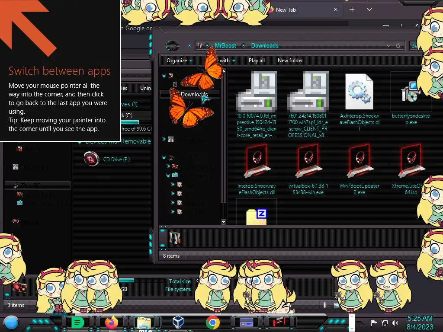Screen dimensions: 443x332
Task: Click the C: drive usage bar in back window
Action: point(130,122)
